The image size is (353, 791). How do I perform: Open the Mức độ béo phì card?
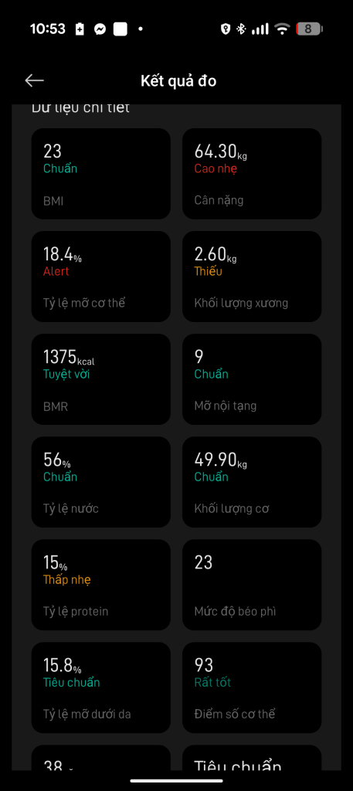click(x=252, y=586)
